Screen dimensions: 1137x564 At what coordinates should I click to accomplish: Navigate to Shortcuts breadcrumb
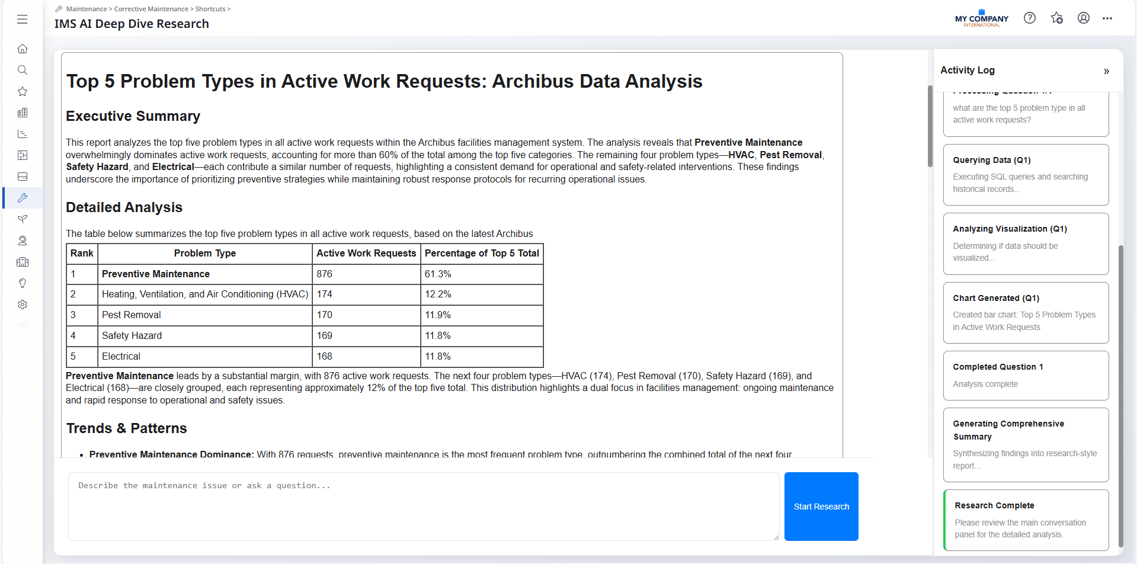pos(210,9)
